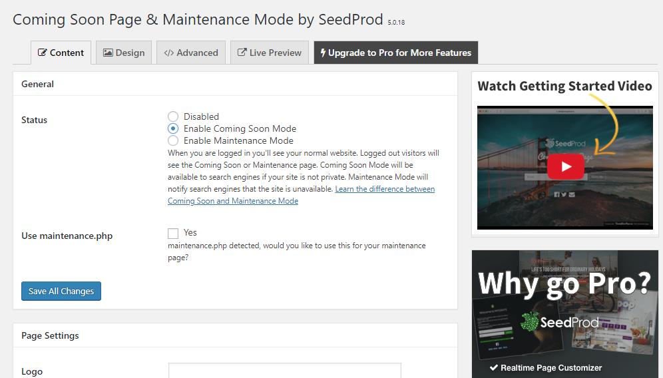This screenshot has height=378, width=663.
Task: Click the lightning bolt icon on Upgrade tab
Action: (323, 53)
